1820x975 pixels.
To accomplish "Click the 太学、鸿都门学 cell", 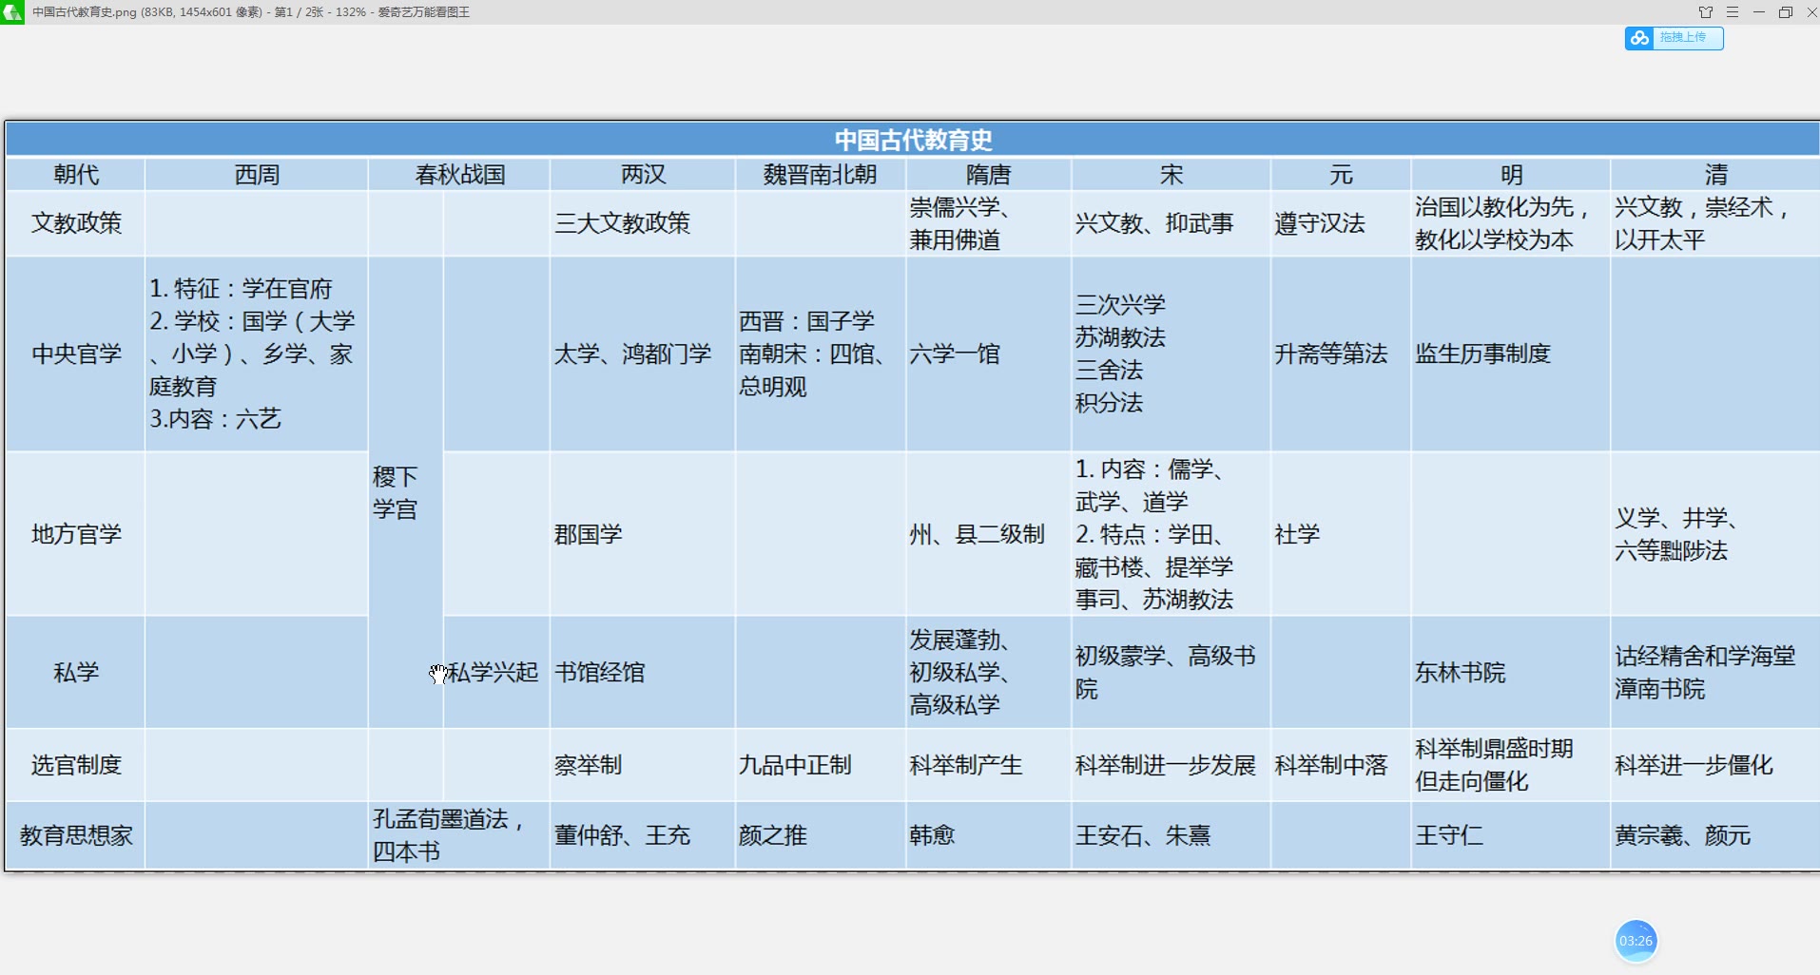I will [643, 354].
